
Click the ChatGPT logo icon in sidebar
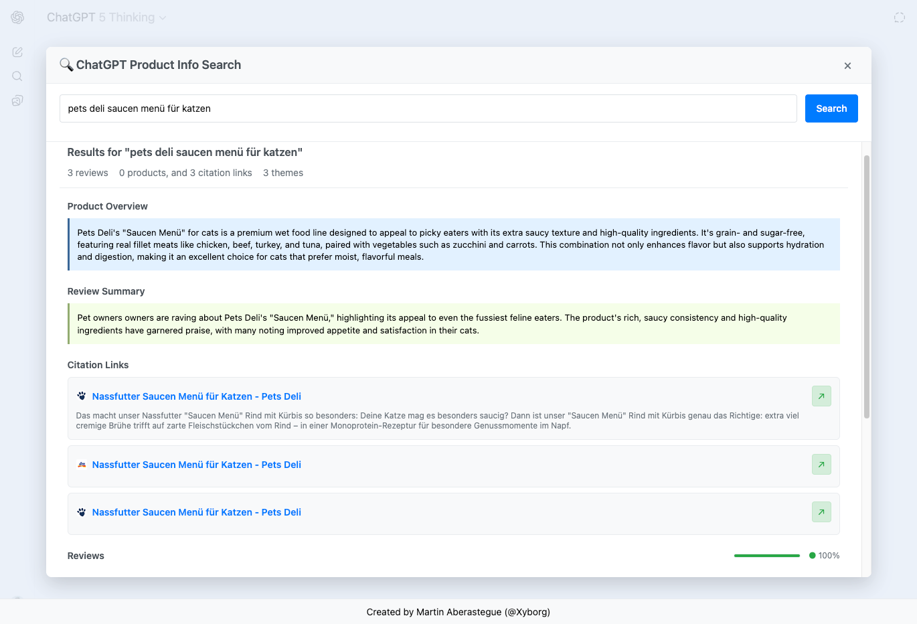(17, 17)
